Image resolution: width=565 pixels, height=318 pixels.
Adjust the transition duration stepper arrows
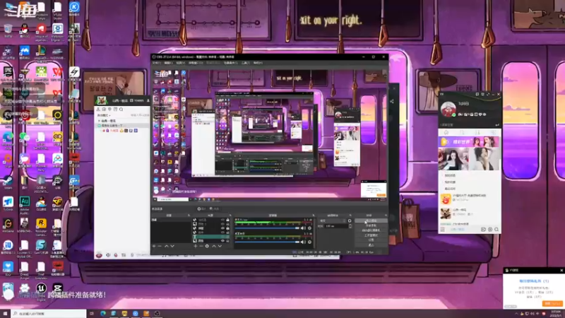[350, 226]
